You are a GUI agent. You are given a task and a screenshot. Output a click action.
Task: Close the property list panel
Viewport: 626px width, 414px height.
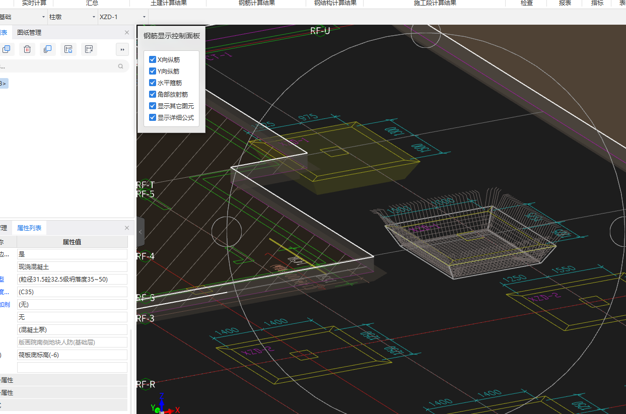pos(127,228)
